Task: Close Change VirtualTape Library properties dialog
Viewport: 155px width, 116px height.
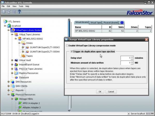Action: pos(146,39)
